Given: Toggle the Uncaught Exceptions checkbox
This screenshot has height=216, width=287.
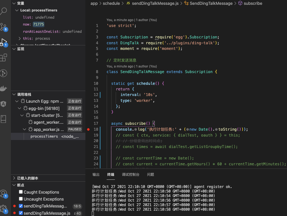Looking at the screenshot, I should pyautogui.click(x=21, y=199).
